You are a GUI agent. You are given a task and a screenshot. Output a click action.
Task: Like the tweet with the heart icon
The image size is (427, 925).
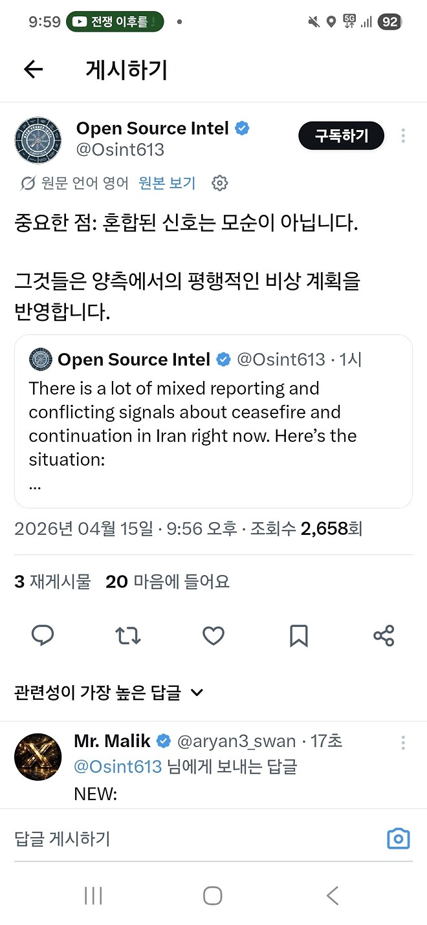213,636
